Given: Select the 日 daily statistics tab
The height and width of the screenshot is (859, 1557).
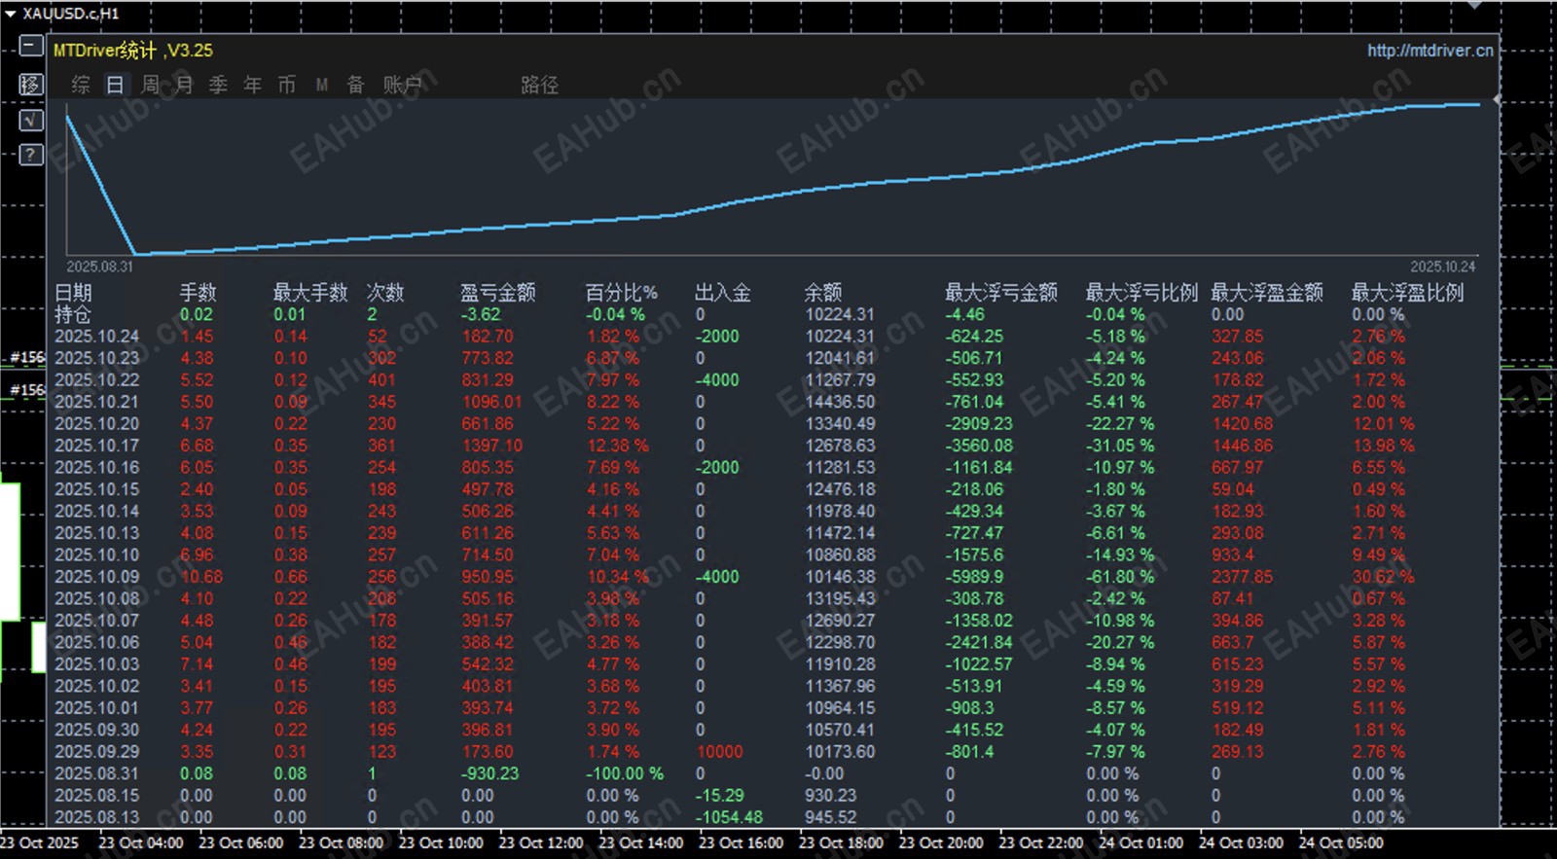Looking at the screenshot, I should (x=115, y=85).
